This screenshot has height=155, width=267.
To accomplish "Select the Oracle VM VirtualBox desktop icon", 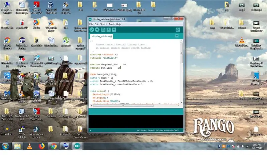I will 51,8.
